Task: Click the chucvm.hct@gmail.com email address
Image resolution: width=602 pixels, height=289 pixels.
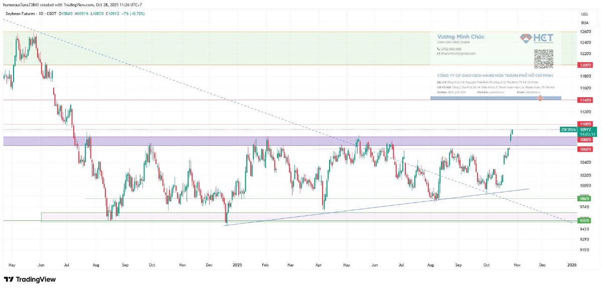Action: (x=459, y=53)
